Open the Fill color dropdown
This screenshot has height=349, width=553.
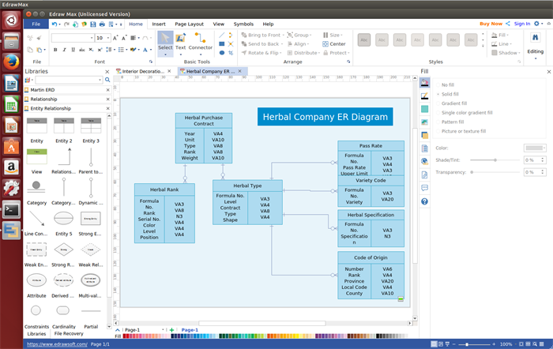[x=536, y=148]
